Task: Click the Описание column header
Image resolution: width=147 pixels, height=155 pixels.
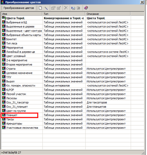Action: pyautogui.click(x=108, y=14)
